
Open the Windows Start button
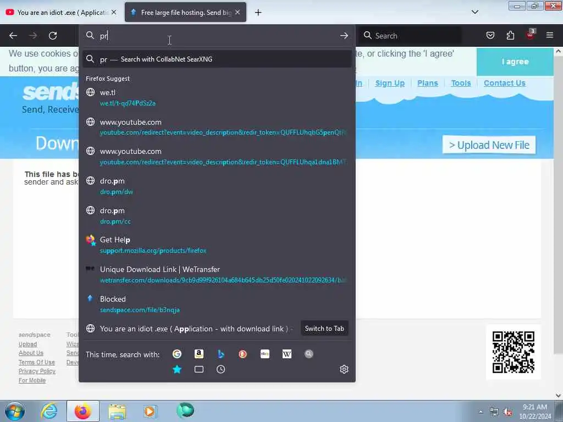click(x=15, y=411)
